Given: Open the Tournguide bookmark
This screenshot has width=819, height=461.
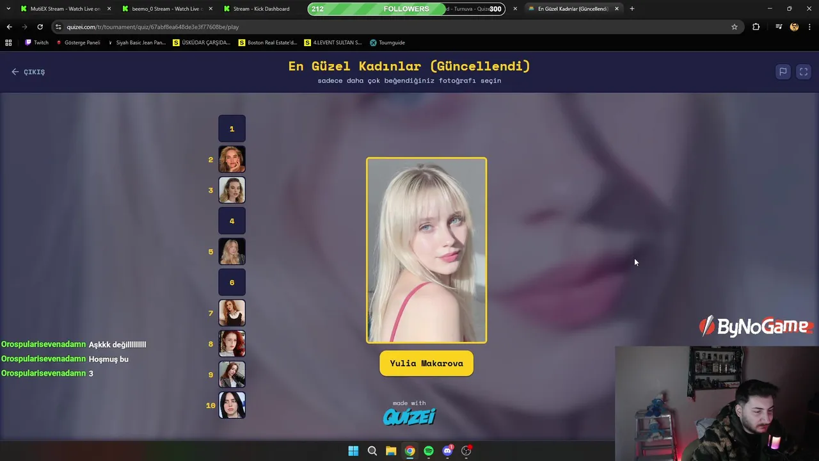Looking at the screenshot, I should [x=387, y=43].
